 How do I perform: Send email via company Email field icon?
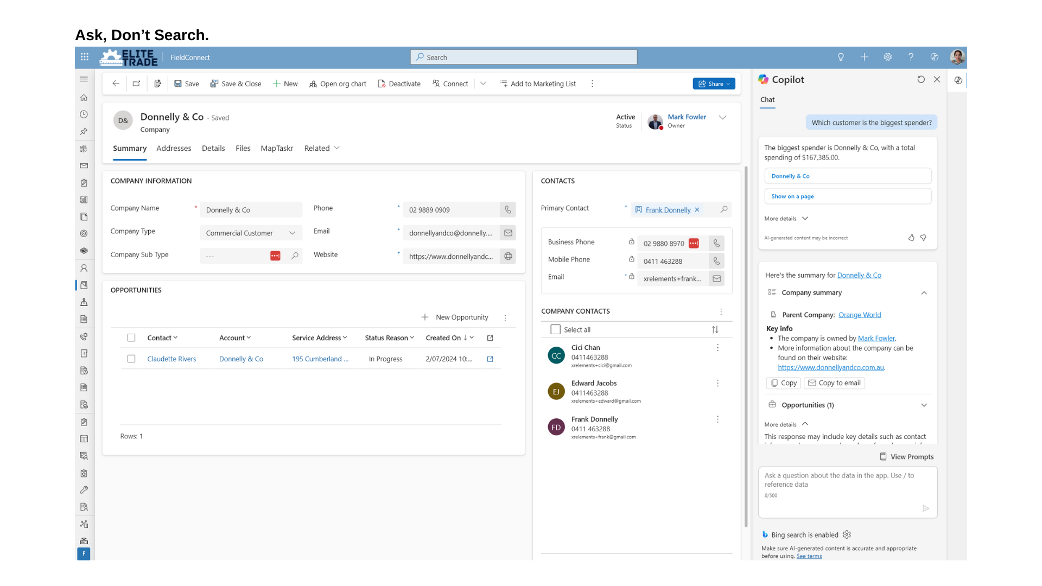[x=508, y=233]
